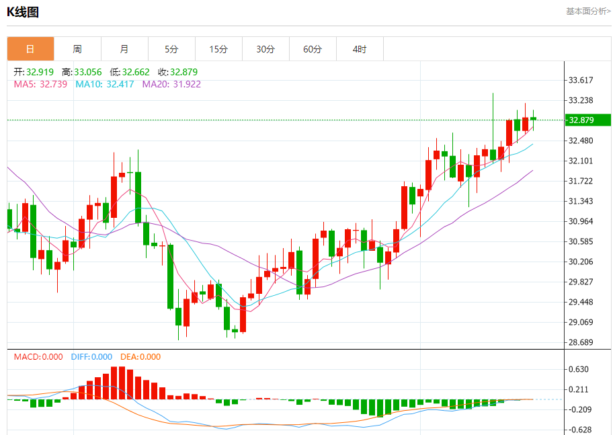This screenshot has width=613, height=435.
Task: Click the MACD: 0.000 indicator label
Action: pyautogui.click(x=38, y=357)
